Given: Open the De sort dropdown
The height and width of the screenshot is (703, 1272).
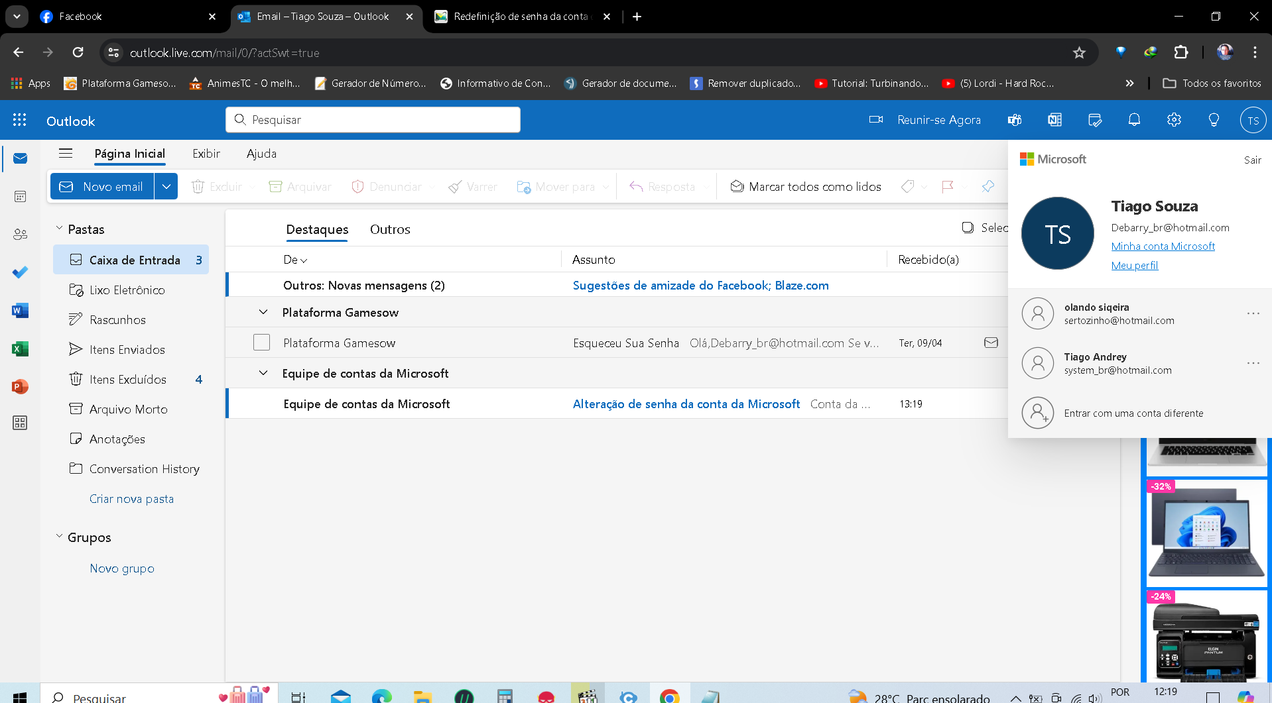Looking at the screenshot, I should click(x=295, y=260).
